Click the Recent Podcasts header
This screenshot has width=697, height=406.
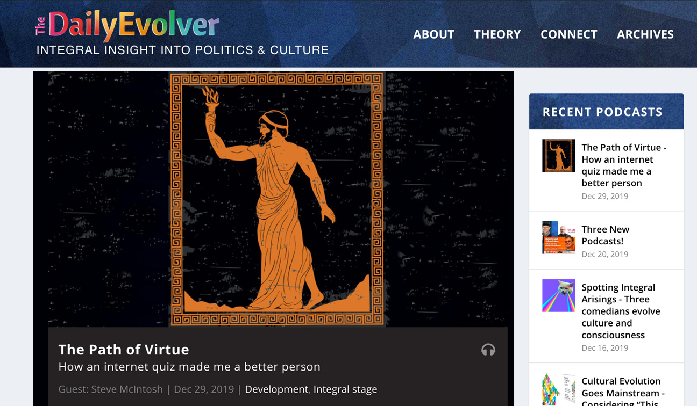click(x=606, y=112)
